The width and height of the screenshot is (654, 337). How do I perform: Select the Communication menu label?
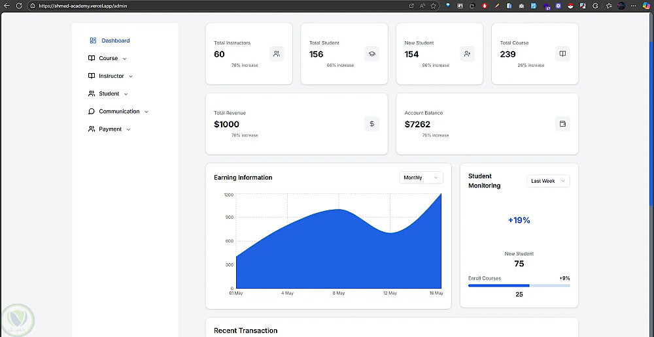(119, 111)
